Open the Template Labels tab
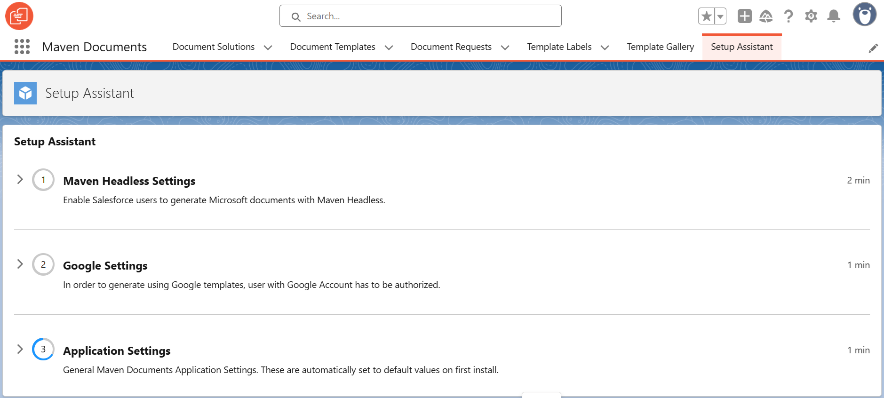The width and height of the screenshot is (884, 398). 559,47
